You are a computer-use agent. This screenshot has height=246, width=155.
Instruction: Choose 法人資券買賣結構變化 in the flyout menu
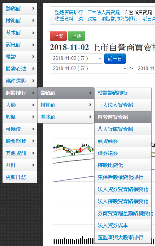123,189
